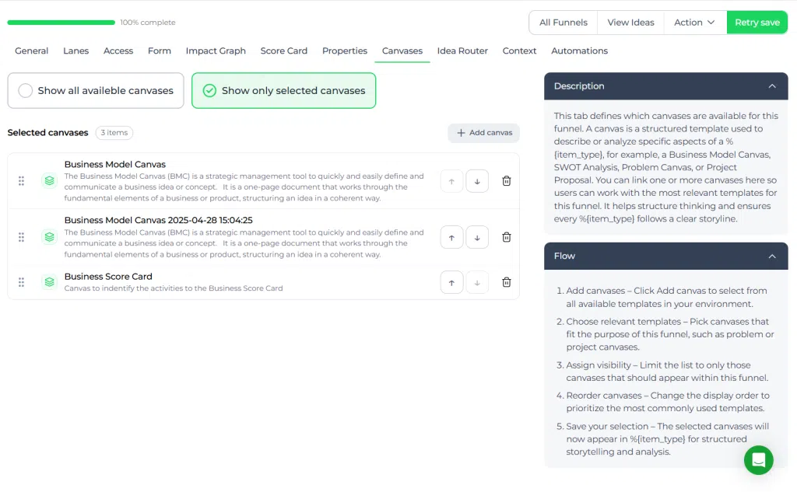Open the Impact Graph tab

click(216, 51)
